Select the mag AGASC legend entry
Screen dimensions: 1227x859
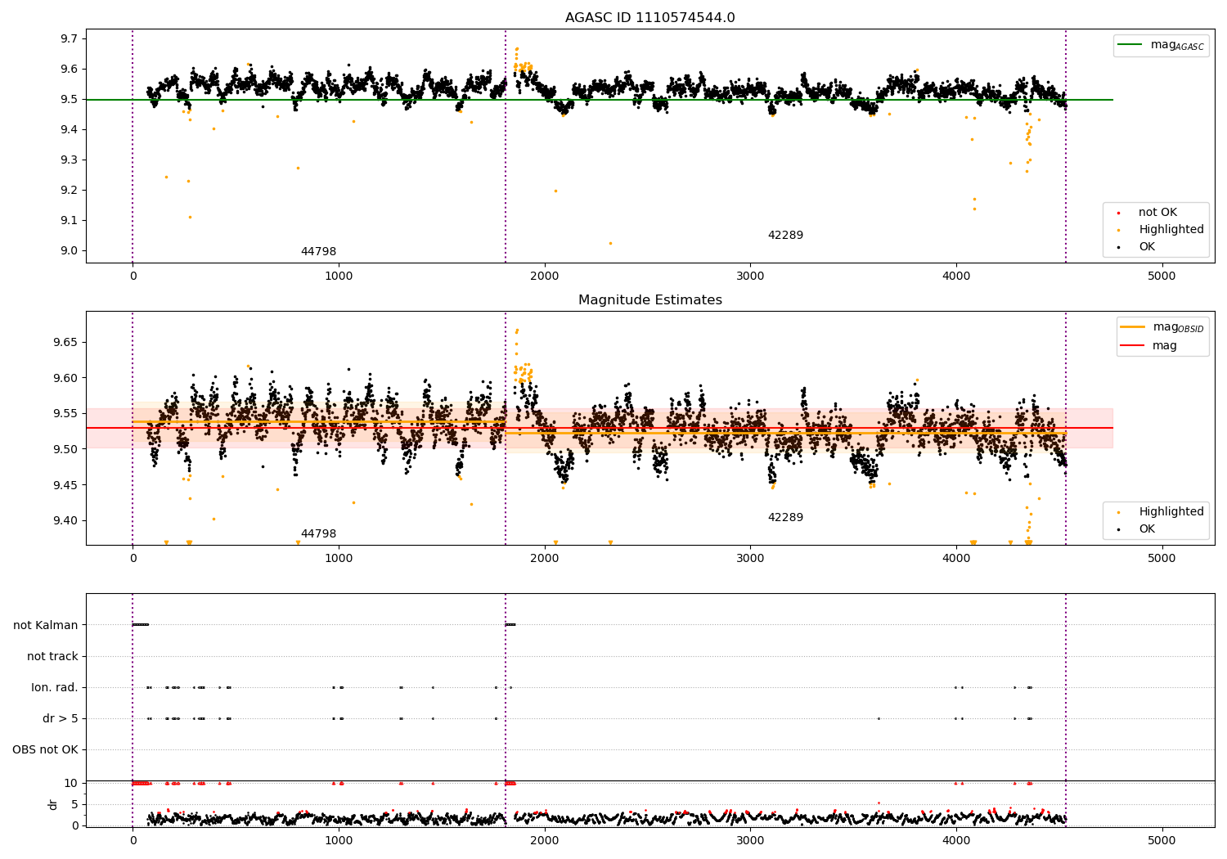pos(1161,45)
